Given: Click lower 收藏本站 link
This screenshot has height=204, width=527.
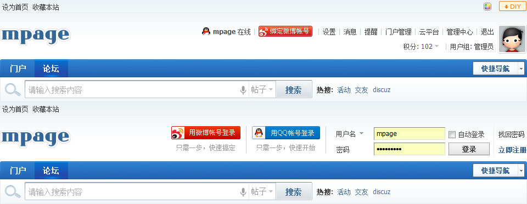Looking at the screenshot, I should click(x=46, y=109).
